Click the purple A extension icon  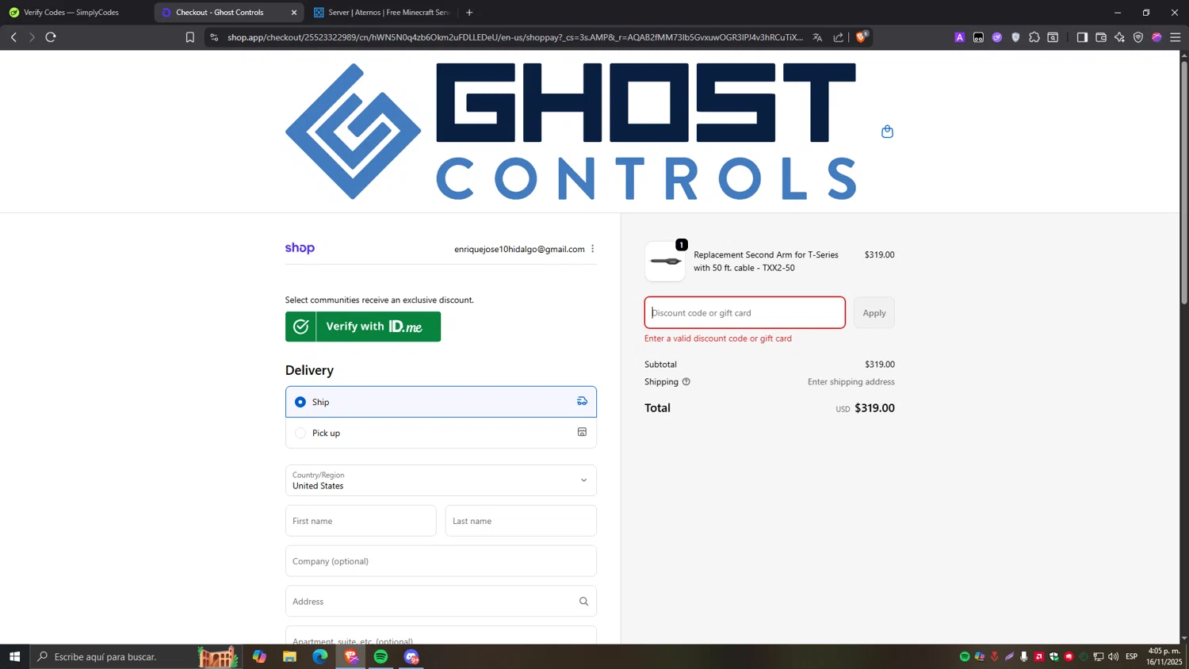tap(960, 37)
